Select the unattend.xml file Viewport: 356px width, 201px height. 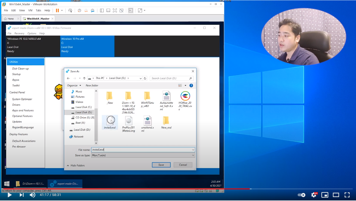click(147, 124)
